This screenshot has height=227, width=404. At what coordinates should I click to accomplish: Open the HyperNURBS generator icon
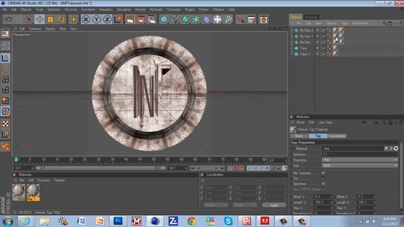pos(186,20)
